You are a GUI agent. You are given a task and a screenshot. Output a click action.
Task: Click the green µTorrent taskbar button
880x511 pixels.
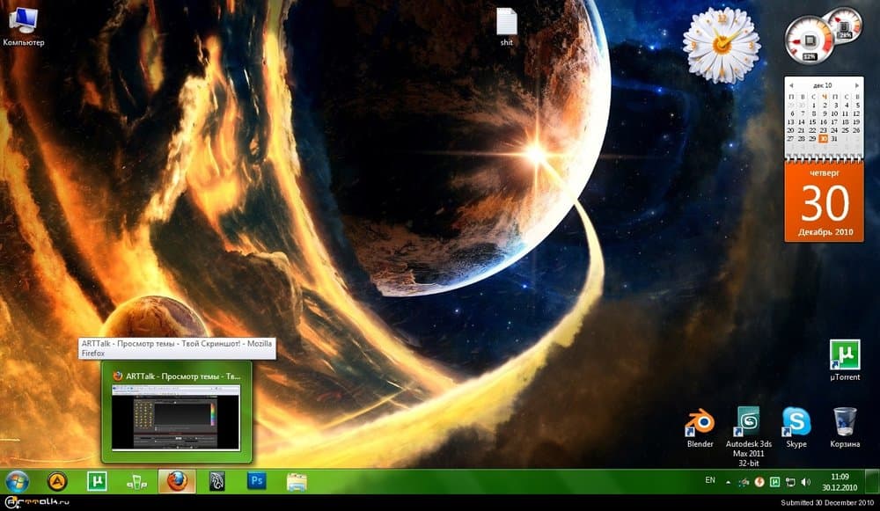click(x=97, y=481)
